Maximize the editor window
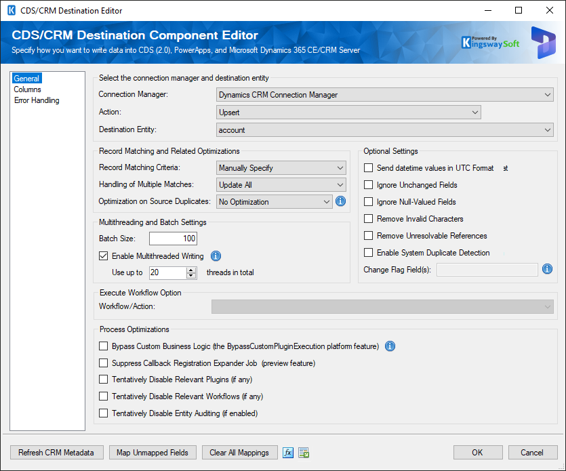The width and height of the screenshot is (566, 471). (x=519, y=10)
